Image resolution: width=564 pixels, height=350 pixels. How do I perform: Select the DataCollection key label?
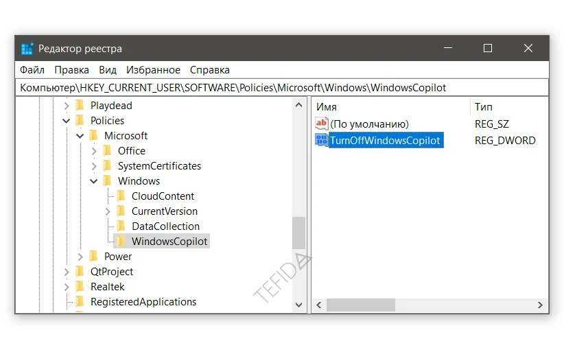click(165, 226)
